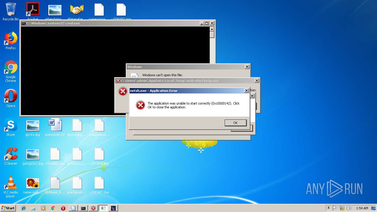377x212 pixels.
Task: Maximize the cmd.exe window
Action: tap(206, 23)
